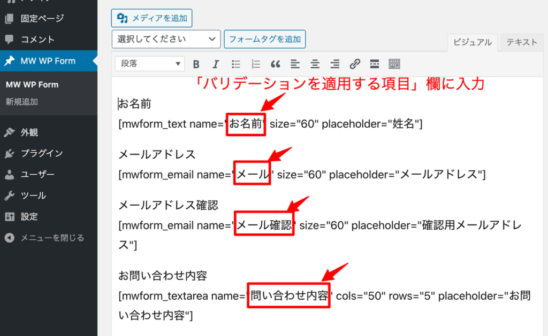This screenshot has width=548, height=336.
Task: Click the media icon on メディアを追加
Action: (x=122, y=18)
